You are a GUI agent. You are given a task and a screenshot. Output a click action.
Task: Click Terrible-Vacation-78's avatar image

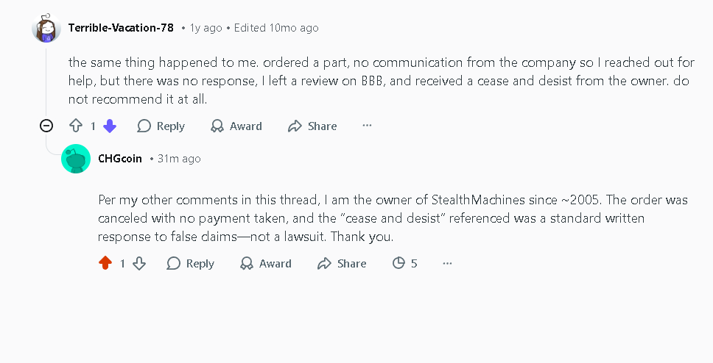click(x=46, y=29)
